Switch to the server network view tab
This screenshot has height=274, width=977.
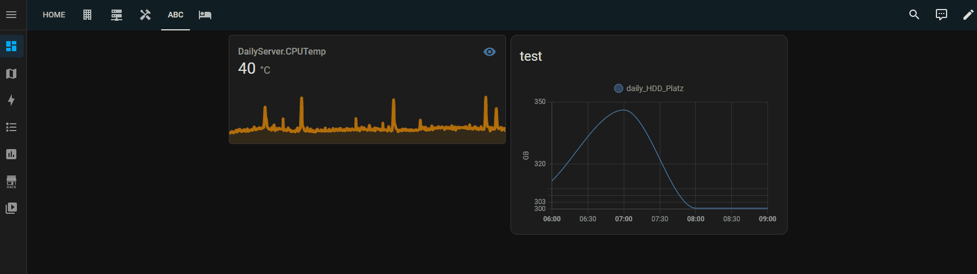point(117,15)
